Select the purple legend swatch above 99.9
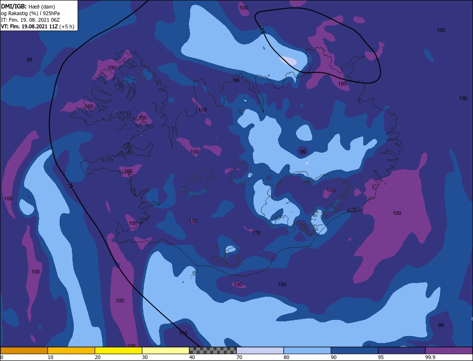The height and width of the screenshot is (361, 473). 449,351
